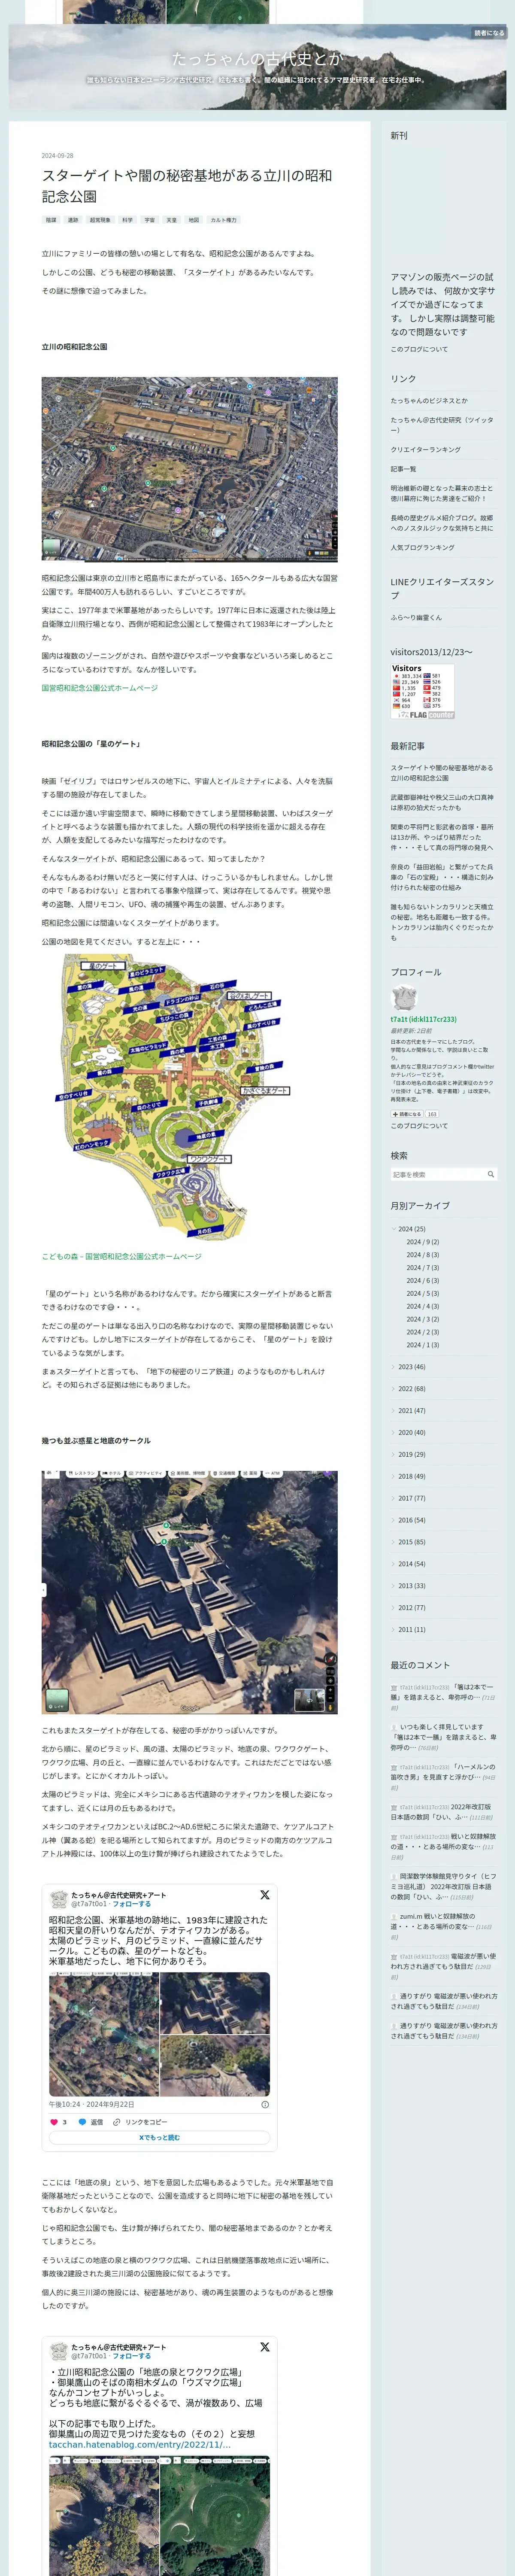This screenshot has width=515, height=2576.
Task: Click the X logo on second embedded tweet
Action: pos(264,2347)
